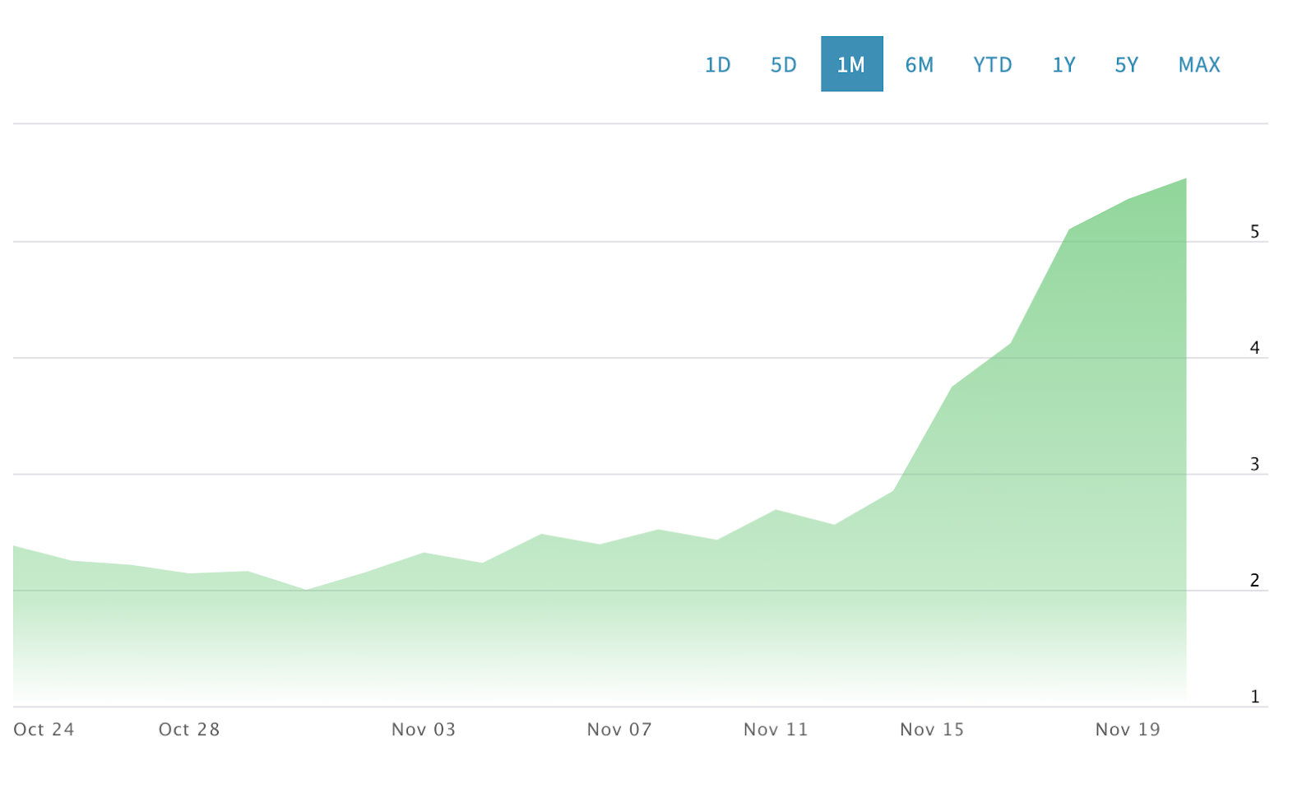Viewport: 1316px width, 788px height.
Task: Switch chart to 5D range
Action: tap(783, 64)
